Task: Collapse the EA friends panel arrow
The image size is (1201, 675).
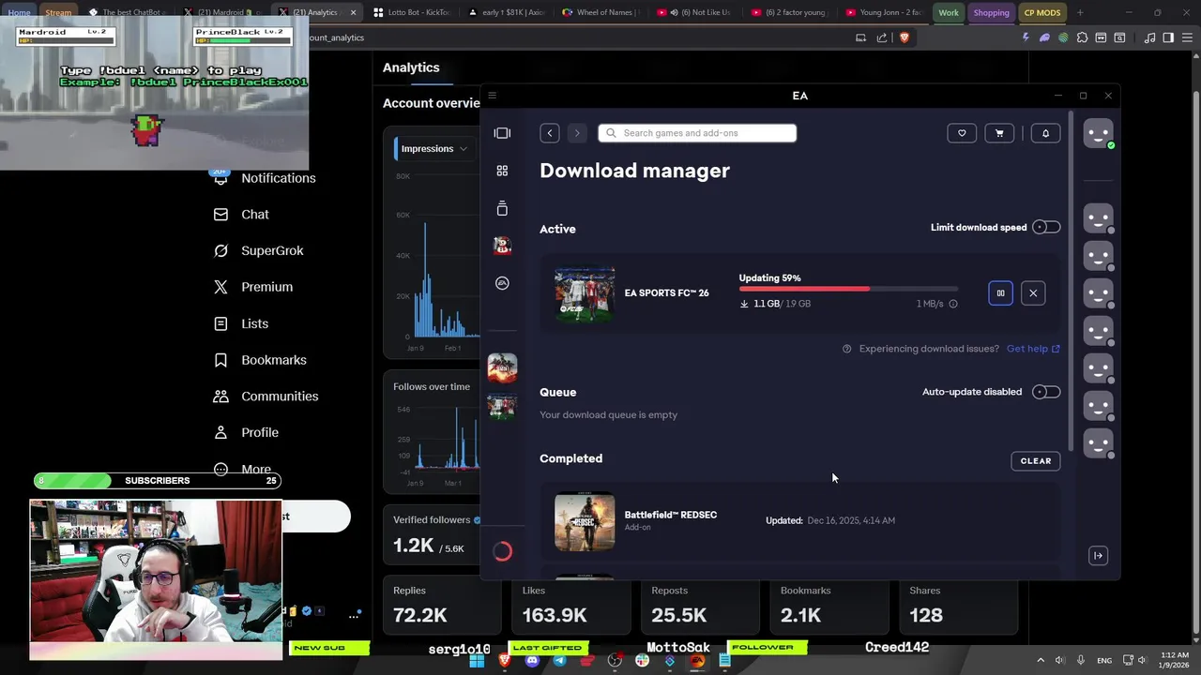Action: (x=1098, y=556)
